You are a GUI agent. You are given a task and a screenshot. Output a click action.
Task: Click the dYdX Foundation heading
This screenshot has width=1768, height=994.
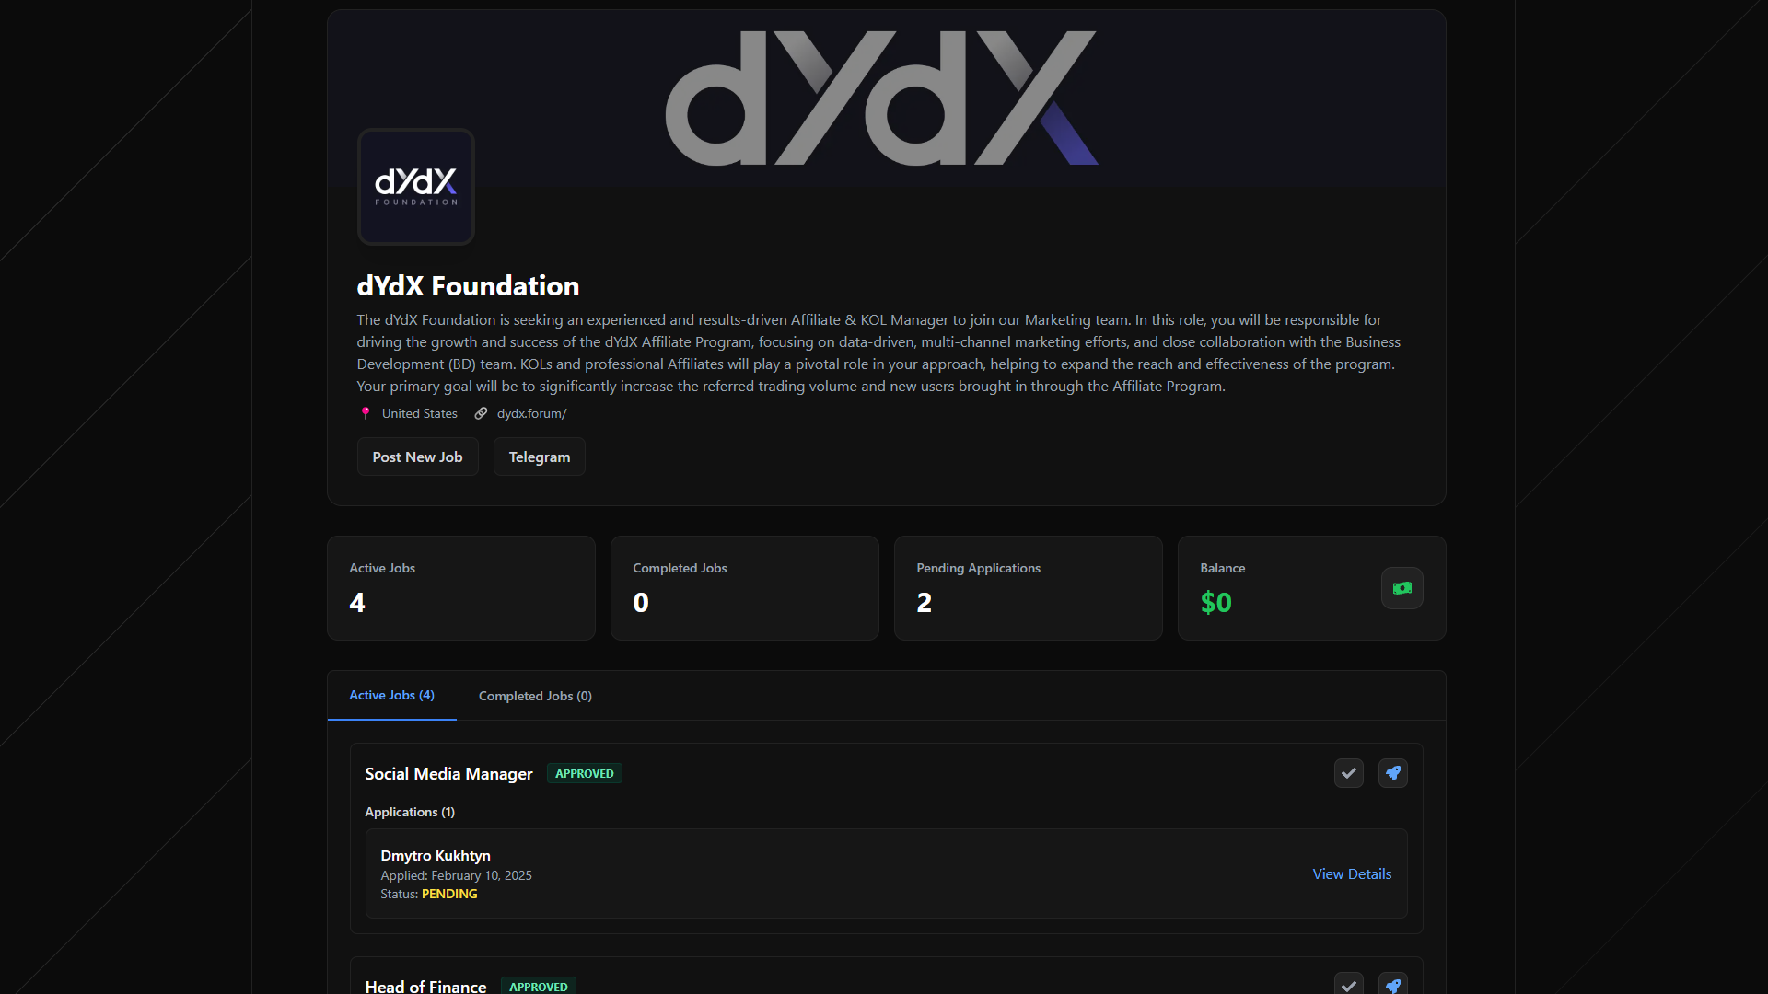[468, 286]
